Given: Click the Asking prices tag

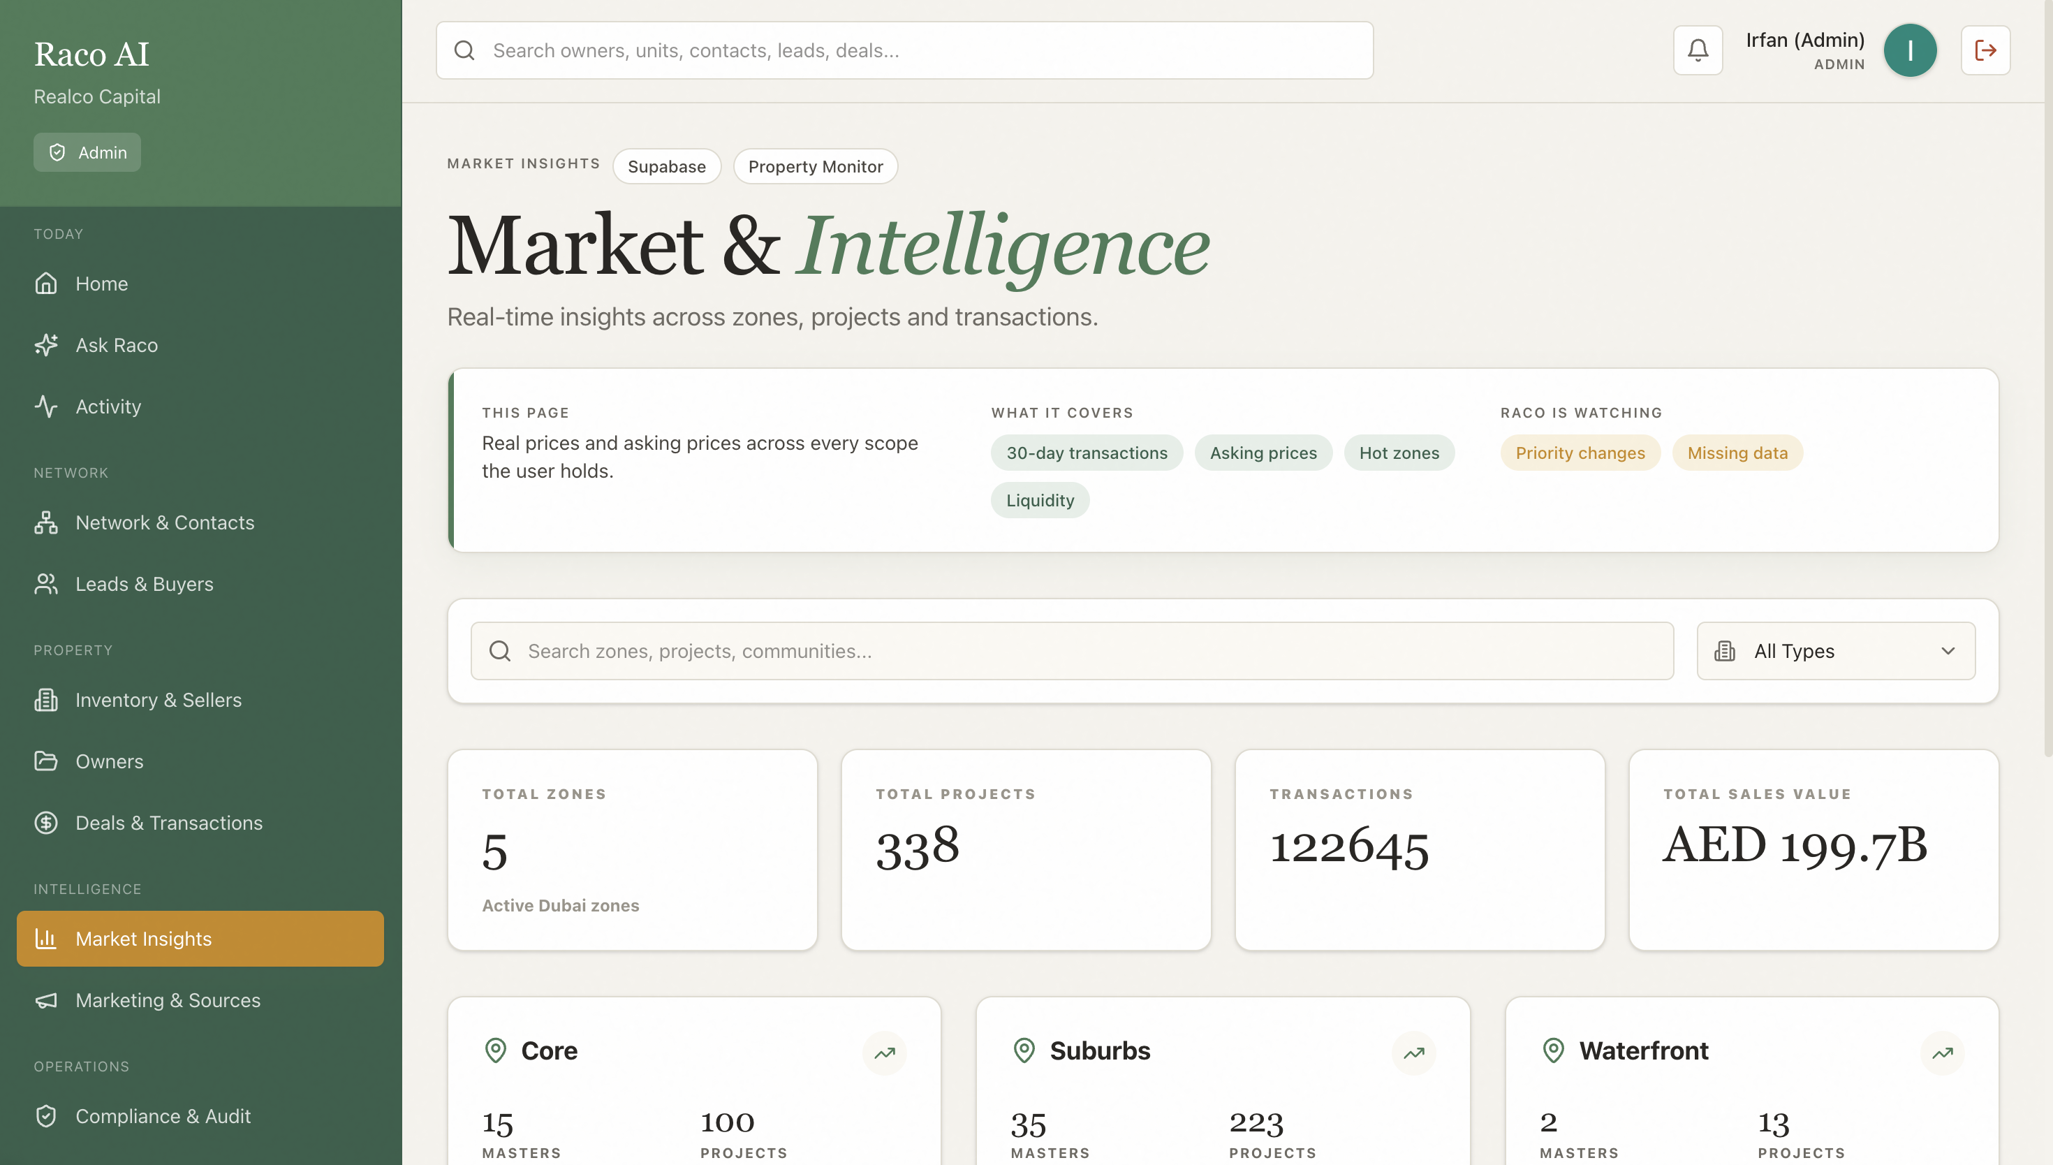Looking at the screenshot, I should click(1264, 453).
